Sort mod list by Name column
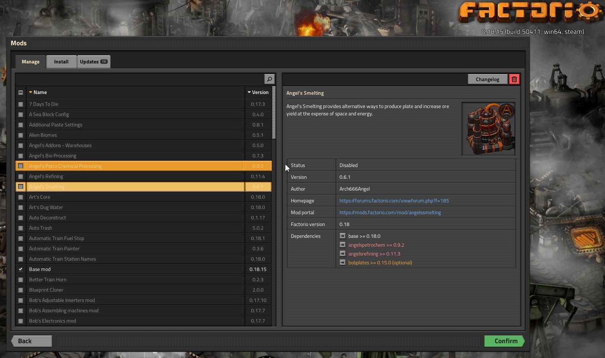This screenshot has height=358, width=605. coord(40,93)
